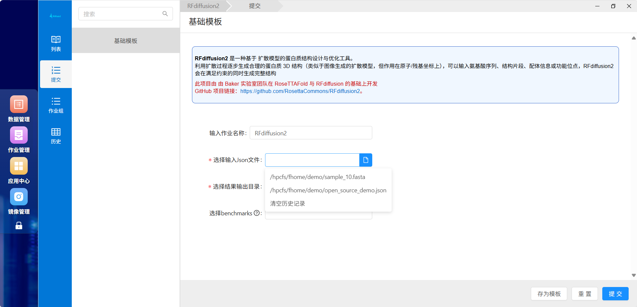The image size is (637, 307).
Task: Click the 基础模板 page heading
Action: (205, 22)
